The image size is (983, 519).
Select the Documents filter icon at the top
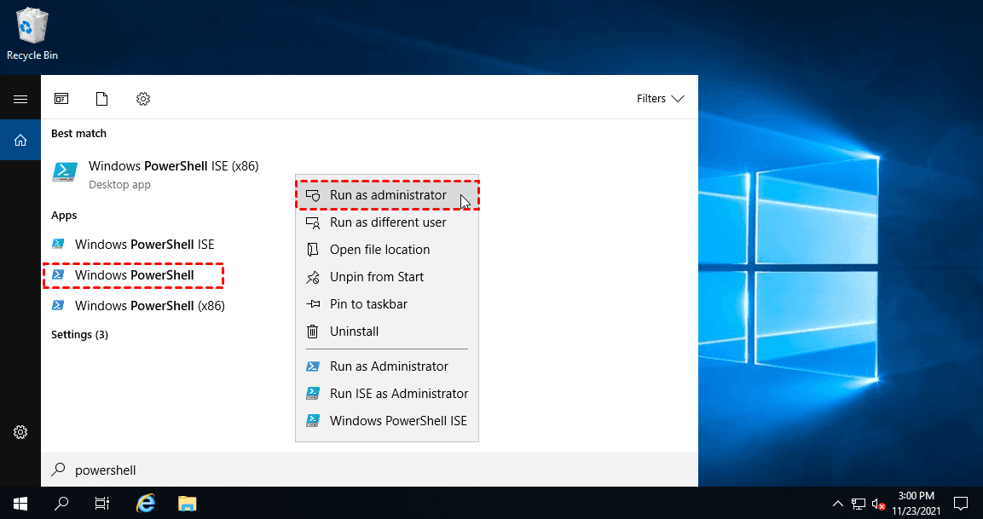point(101,98)
